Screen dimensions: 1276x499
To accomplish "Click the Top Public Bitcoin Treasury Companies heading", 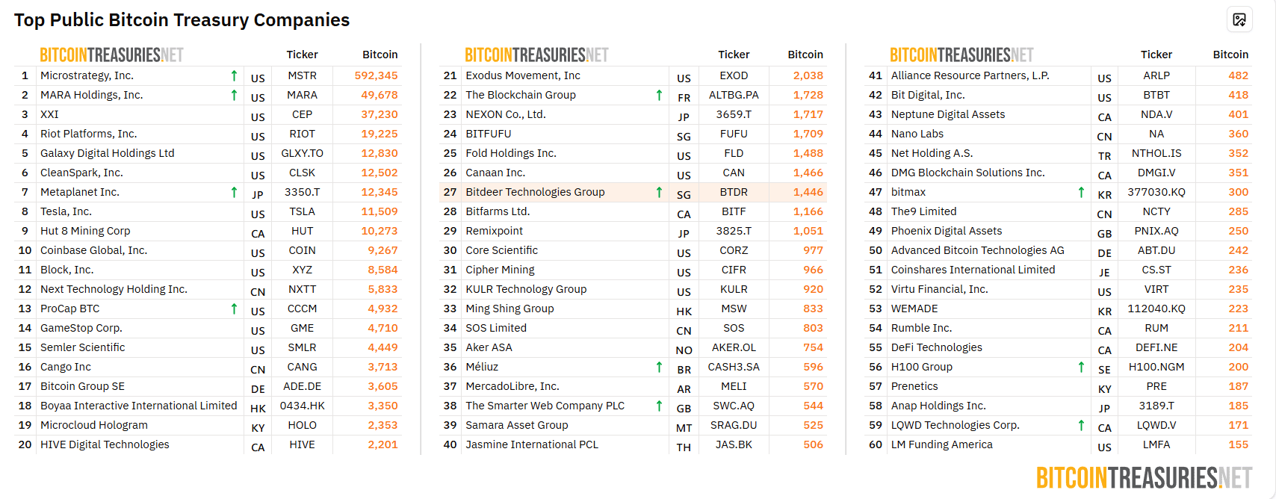I will (x=182, y=20).
